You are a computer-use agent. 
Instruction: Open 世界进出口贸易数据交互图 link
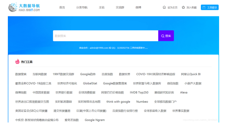tap(32, 102)
